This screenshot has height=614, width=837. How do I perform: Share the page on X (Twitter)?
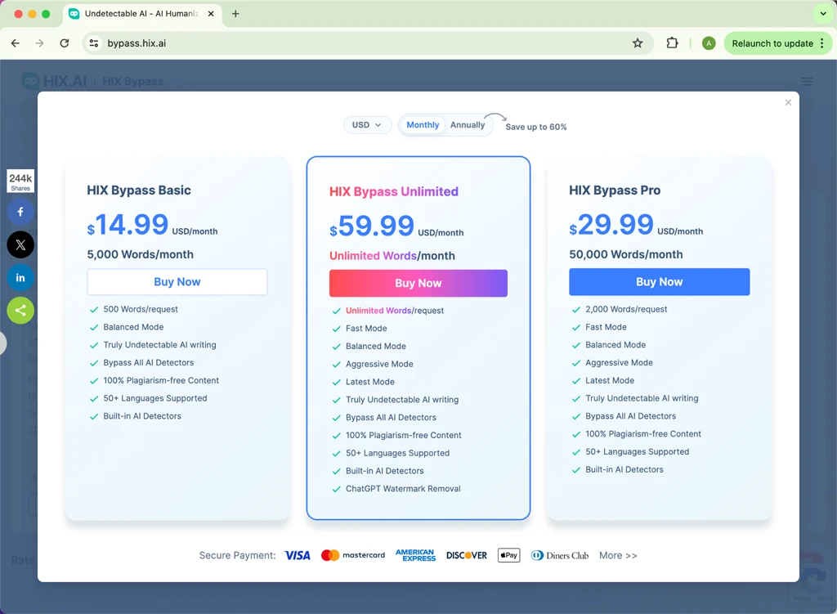(20, 245)
